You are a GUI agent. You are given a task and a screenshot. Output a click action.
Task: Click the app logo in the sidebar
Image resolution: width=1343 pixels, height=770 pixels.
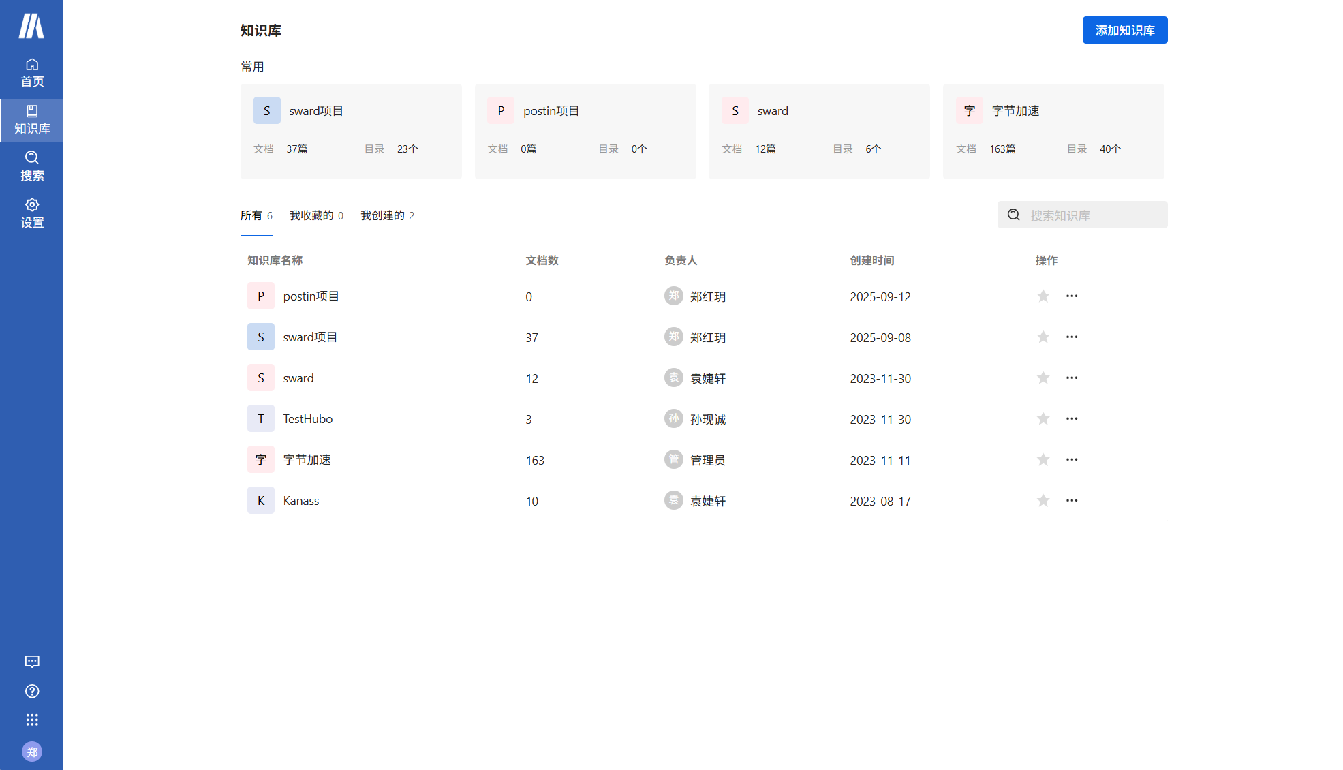tap(31, 26)
